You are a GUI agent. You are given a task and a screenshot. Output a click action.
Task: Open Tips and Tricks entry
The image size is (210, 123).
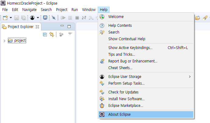pos(146,54)
